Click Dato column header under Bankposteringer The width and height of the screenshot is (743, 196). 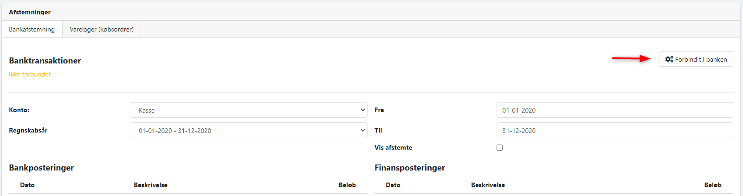27,185
